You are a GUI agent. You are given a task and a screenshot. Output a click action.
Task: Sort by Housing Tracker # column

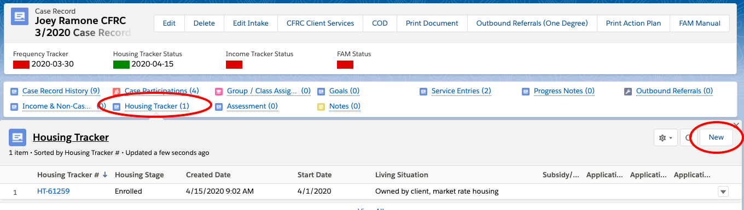click(72, 175)
